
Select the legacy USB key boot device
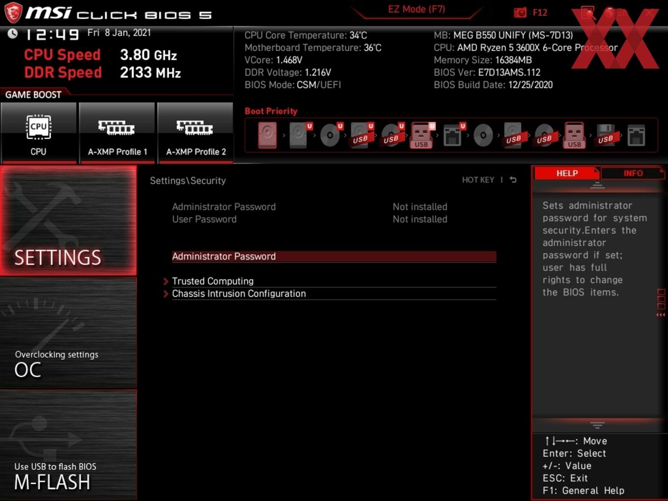coord(575,135)
